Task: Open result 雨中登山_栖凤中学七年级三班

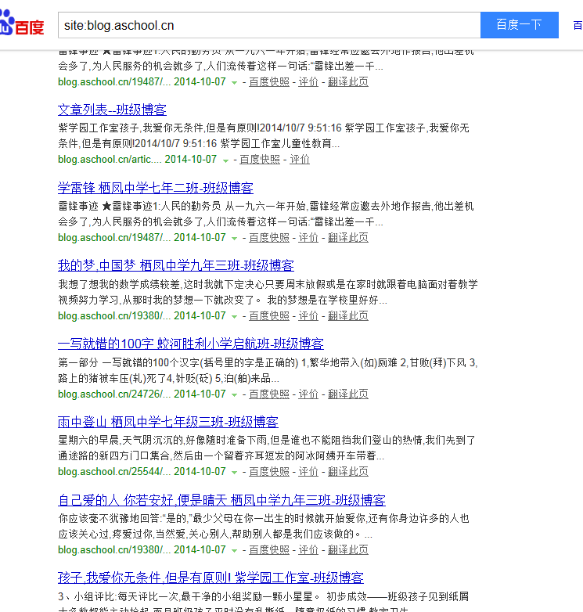Action: [167, 422]
